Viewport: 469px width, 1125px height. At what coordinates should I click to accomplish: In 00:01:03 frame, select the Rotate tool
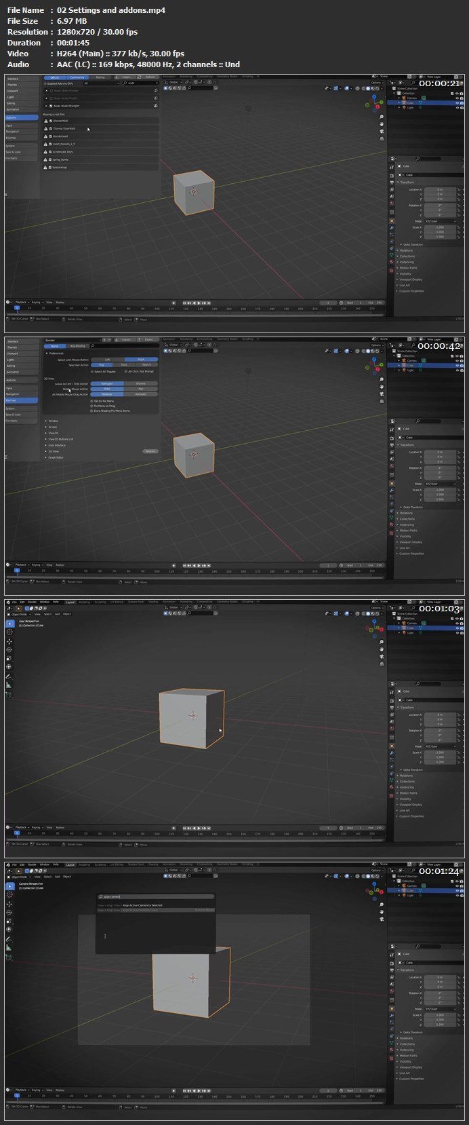(x=9, y=650)
